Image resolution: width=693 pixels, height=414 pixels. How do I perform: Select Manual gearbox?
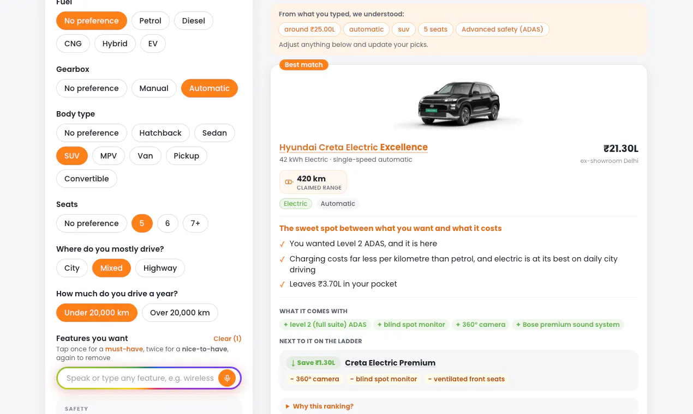tap(154, 88)
